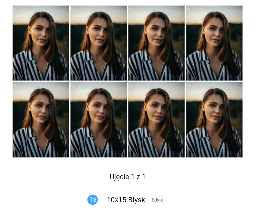Click the Ujęcie 1 z 1 caption

coord(128,177)
